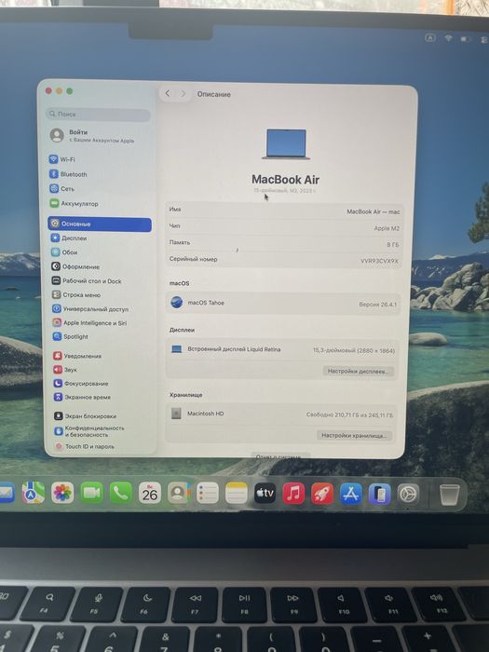Click the macOS Tahoe row
Image resolution: width=489 pixels, height=652 pixels.
coord(283,303)
